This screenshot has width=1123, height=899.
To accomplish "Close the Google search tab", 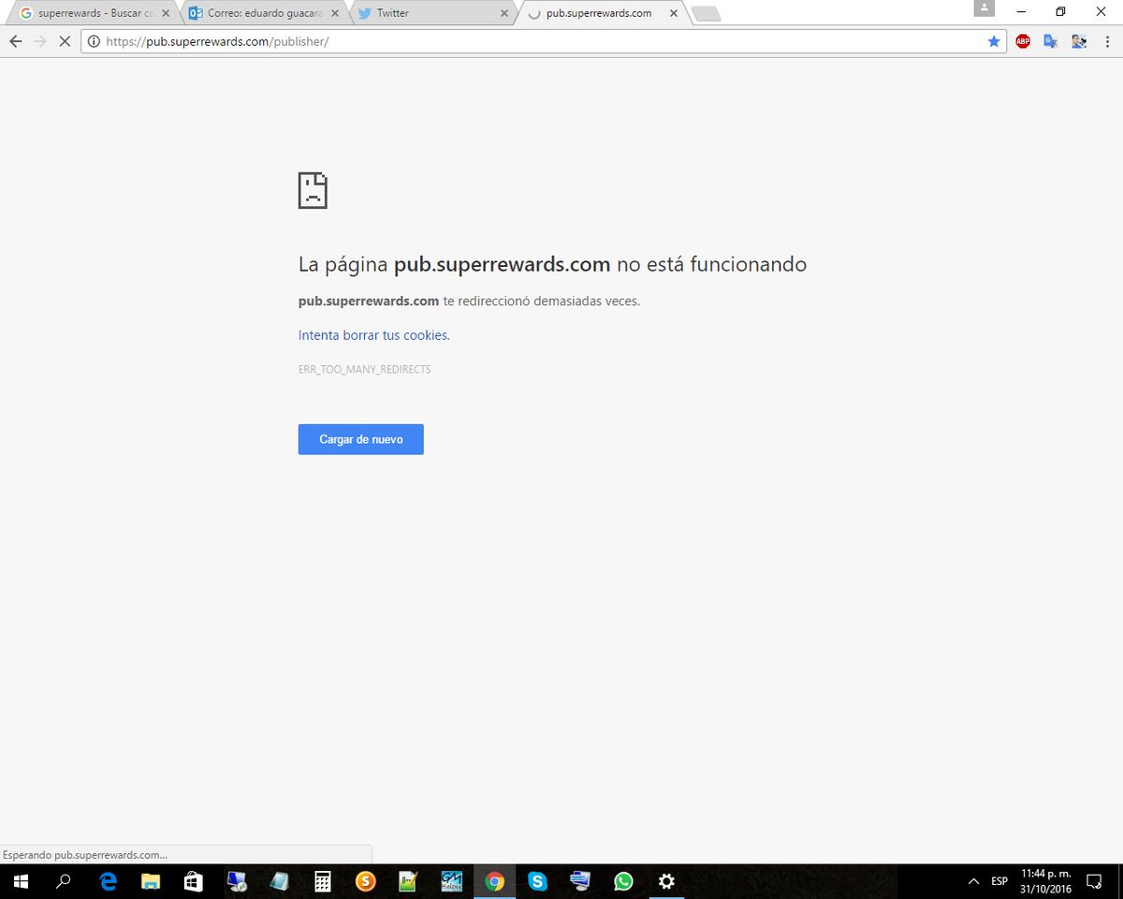I will tap(166, 13).
